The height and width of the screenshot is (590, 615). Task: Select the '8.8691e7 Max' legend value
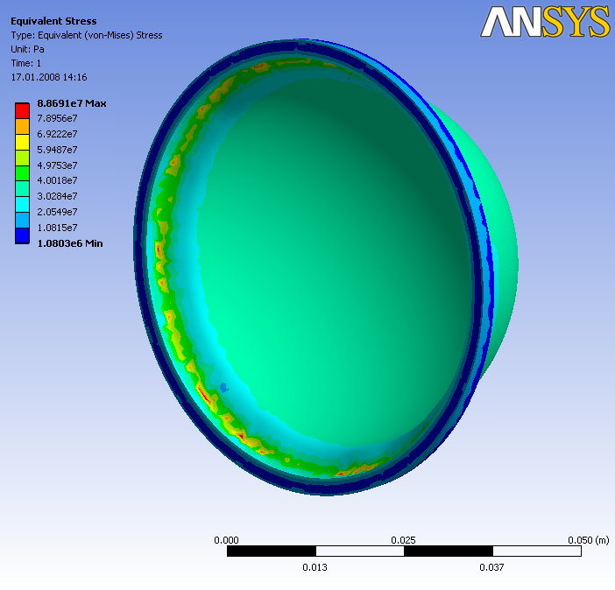[x=72, y=103]
